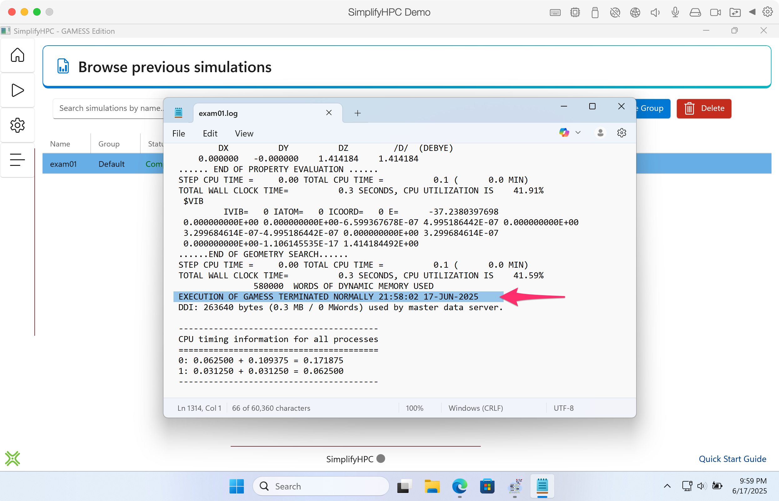Expand the Copilot dropdown chevron
779x501 pixels.
point(578,133)
